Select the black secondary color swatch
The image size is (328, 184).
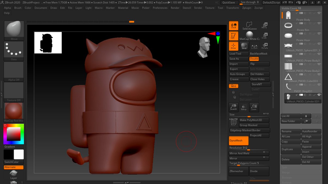point(8,154)
